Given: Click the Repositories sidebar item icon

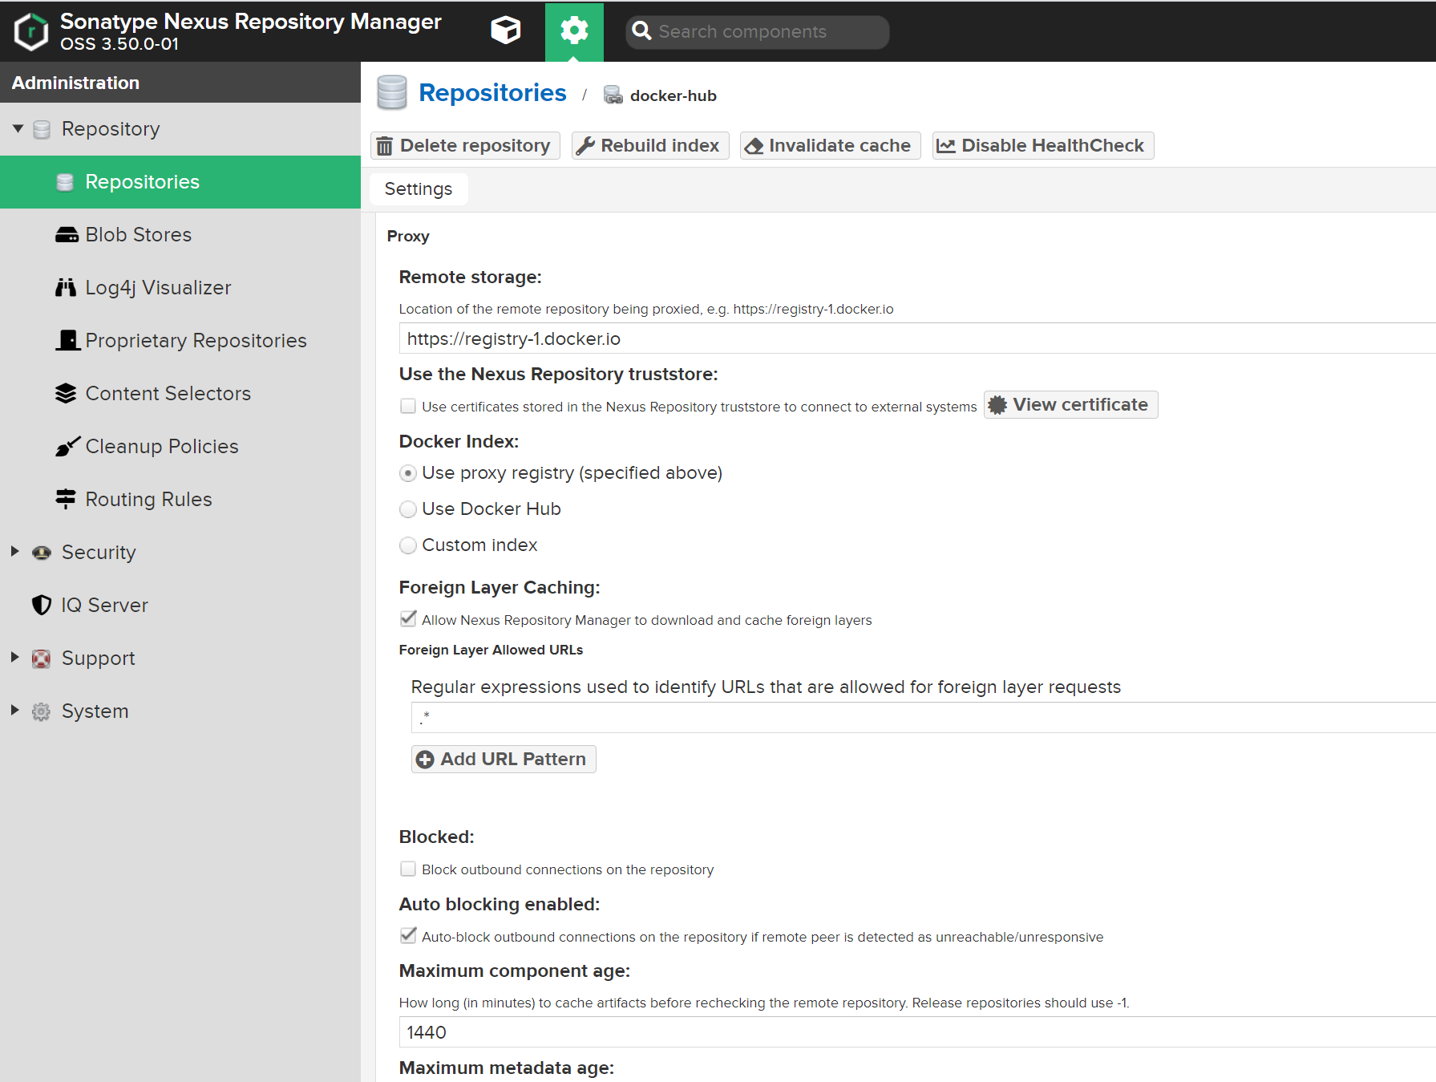Looking at the screenshot, I should click(x=66, y=182).
